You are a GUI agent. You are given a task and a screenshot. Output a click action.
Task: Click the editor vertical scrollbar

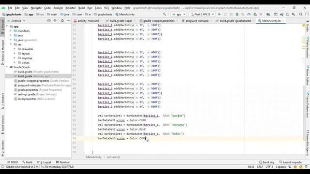304,113
